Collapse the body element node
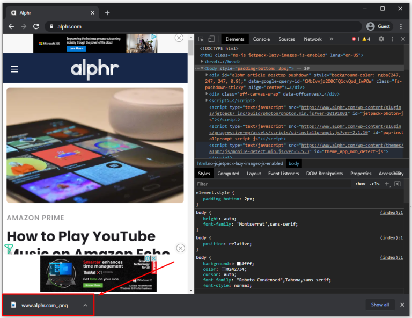This screenshot has height=318, width=412. (x=202, y=68)
